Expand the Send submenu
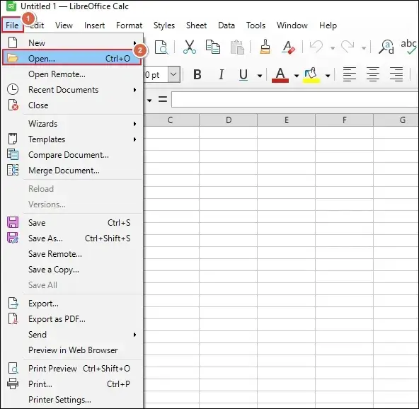This screenshot has height=409, width=419. tap(72, 335)
